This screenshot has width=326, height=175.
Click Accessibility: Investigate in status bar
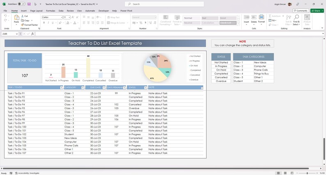pyautogui.click(x=27, y=173)
